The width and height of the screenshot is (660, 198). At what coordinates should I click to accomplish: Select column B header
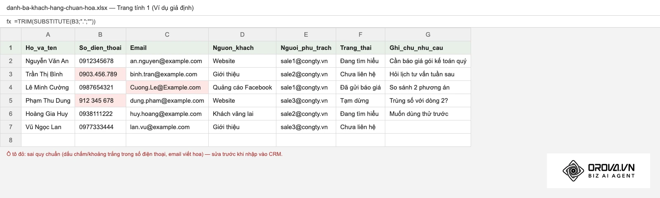point(100,35)
